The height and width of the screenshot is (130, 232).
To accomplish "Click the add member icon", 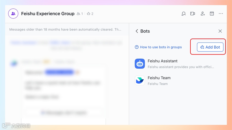I will pos(202,14).
